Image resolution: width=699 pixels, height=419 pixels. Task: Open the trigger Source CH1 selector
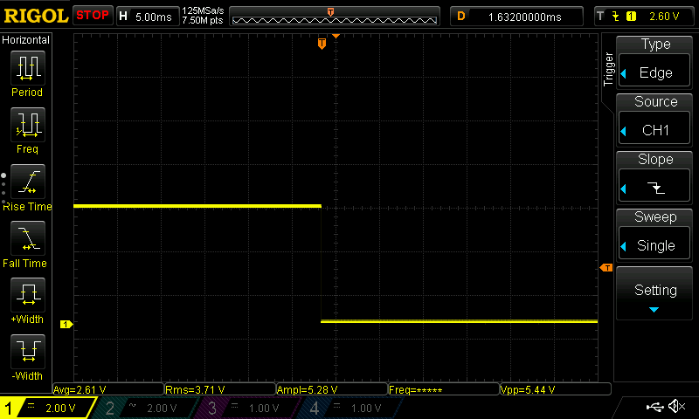point(655,119)
